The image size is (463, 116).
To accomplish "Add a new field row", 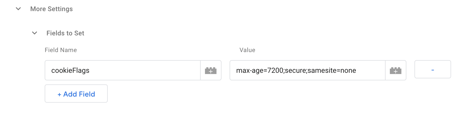I will click(x=76, y=94).
